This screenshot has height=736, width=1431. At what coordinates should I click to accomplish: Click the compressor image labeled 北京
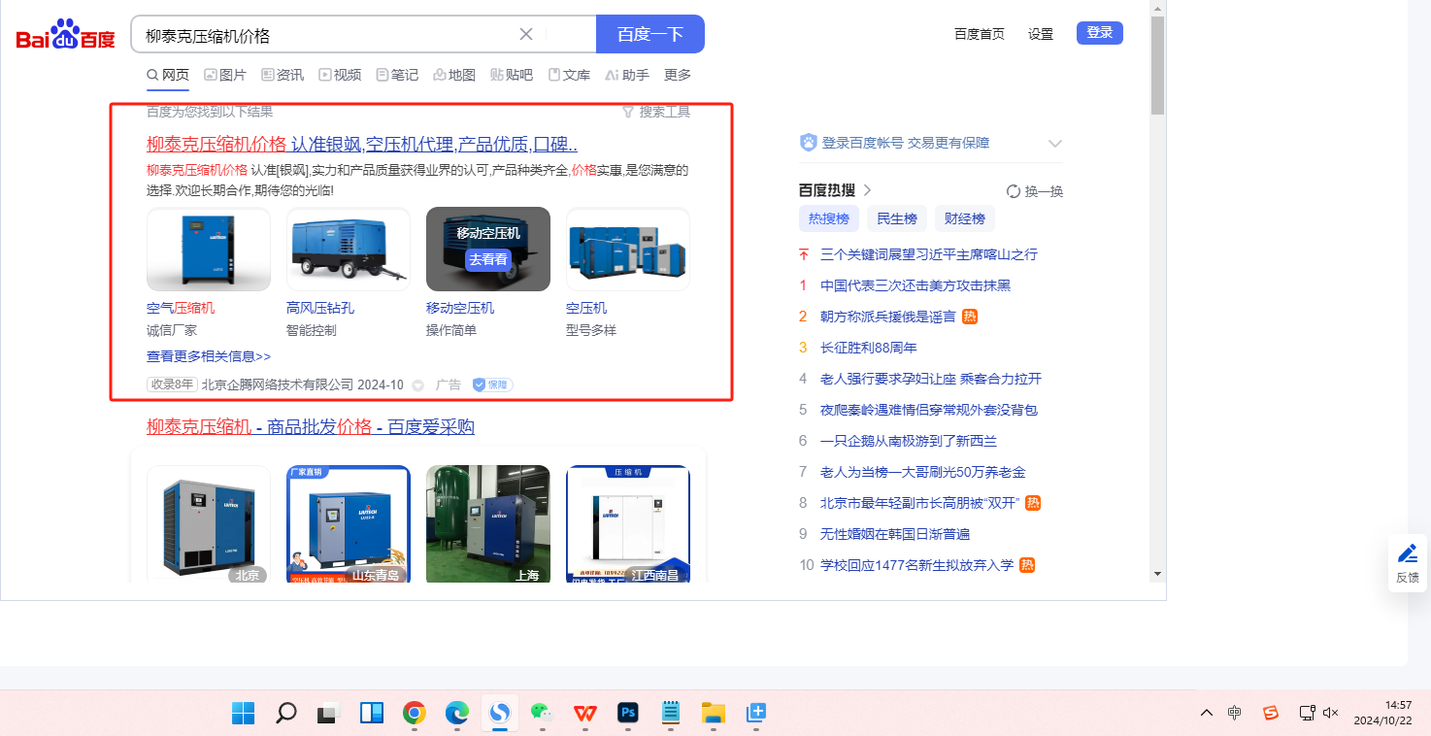click(209, 524)
